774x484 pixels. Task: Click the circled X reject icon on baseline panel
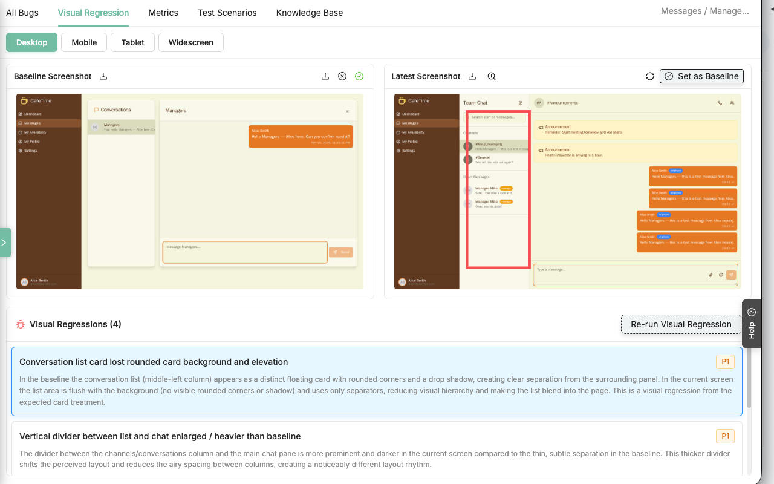click(x=342, y=76)
